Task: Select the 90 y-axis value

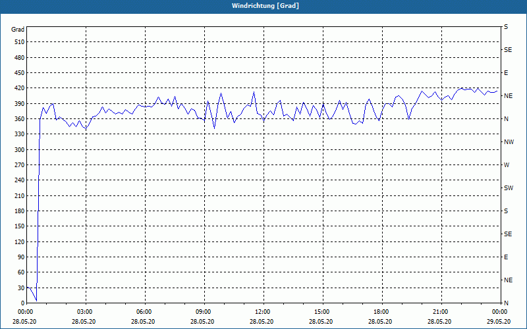Action: tap(21, 257)
